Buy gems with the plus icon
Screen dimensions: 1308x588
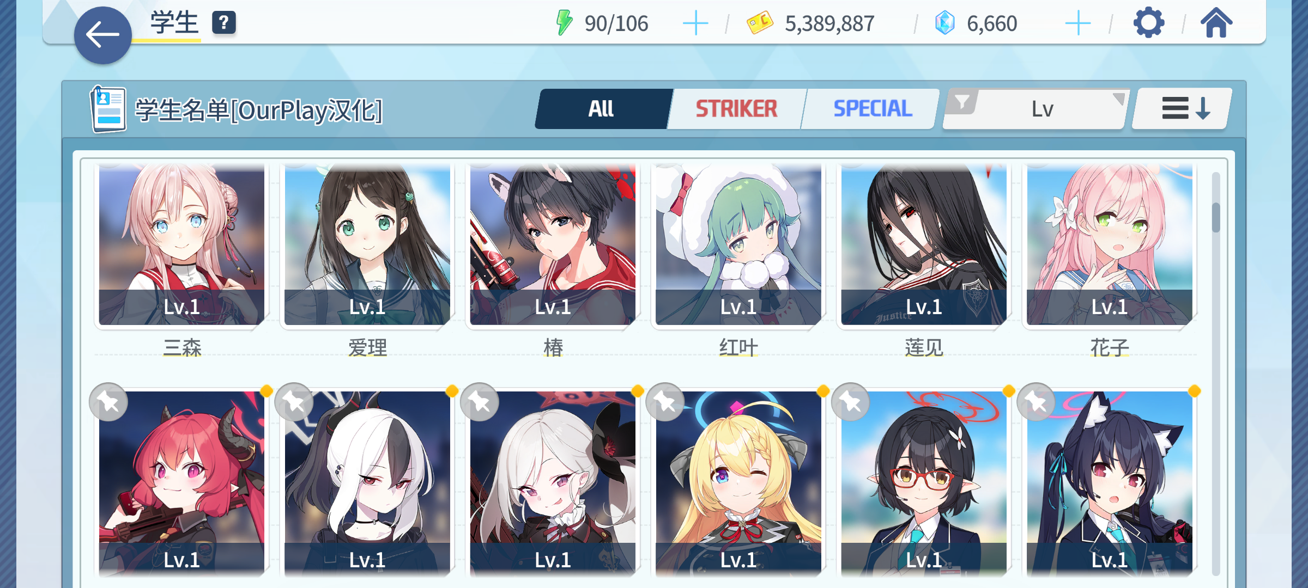(1077, 23)
